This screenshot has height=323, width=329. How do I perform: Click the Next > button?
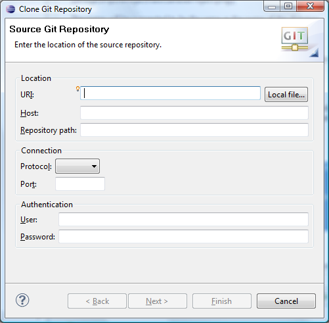pos(158,301)
